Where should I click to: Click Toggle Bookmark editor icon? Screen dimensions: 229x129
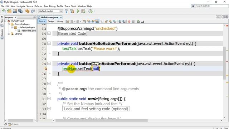[x=114, y=21]
